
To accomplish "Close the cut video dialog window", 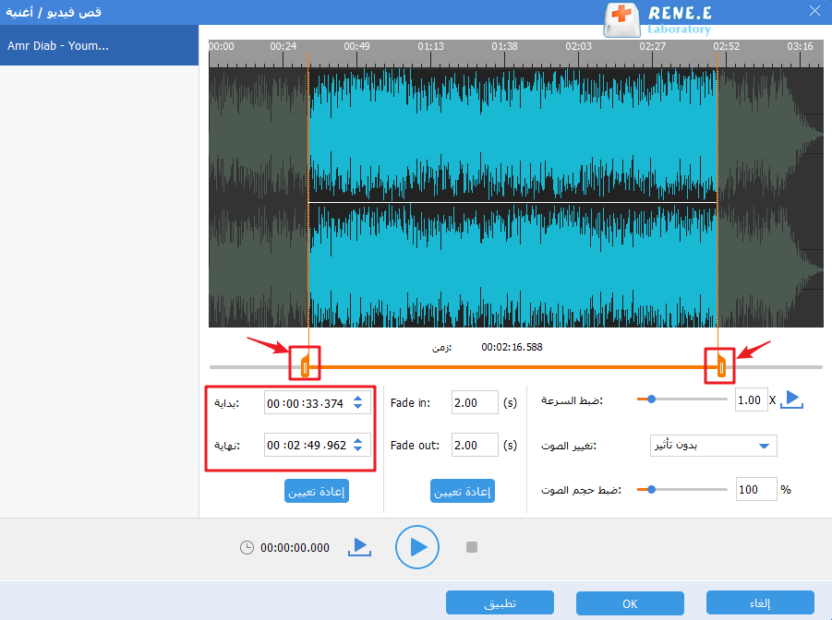I will click(x=814, y=12).
